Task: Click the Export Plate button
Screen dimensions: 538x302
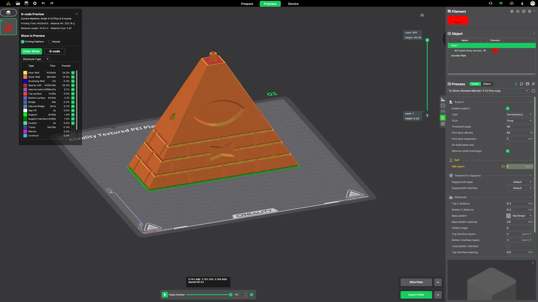Action: coord(416,295)
